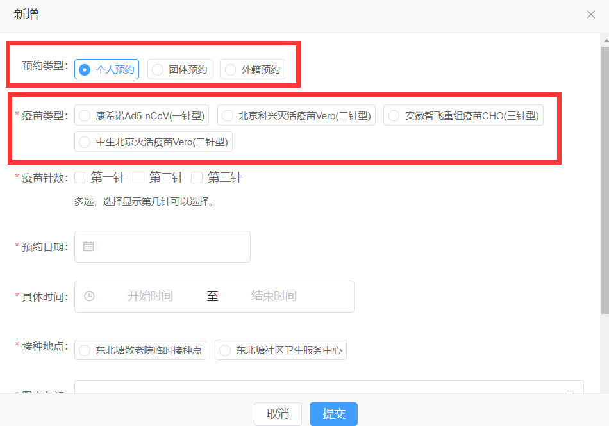This screenshot has height=426, width=609.
Task: Click the hint text 多选，选择显示第几针可以选择。
Action: click(146, 201)
